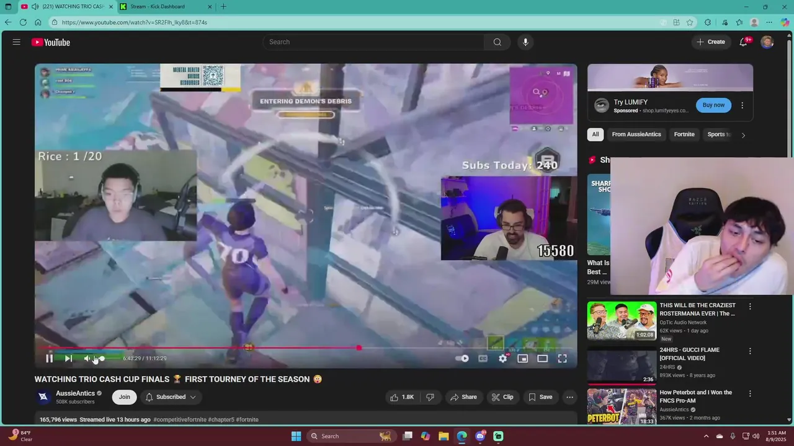The image size is (794, 446).
Task: Open a new browser tab
Action: click(x=223, y=7)
